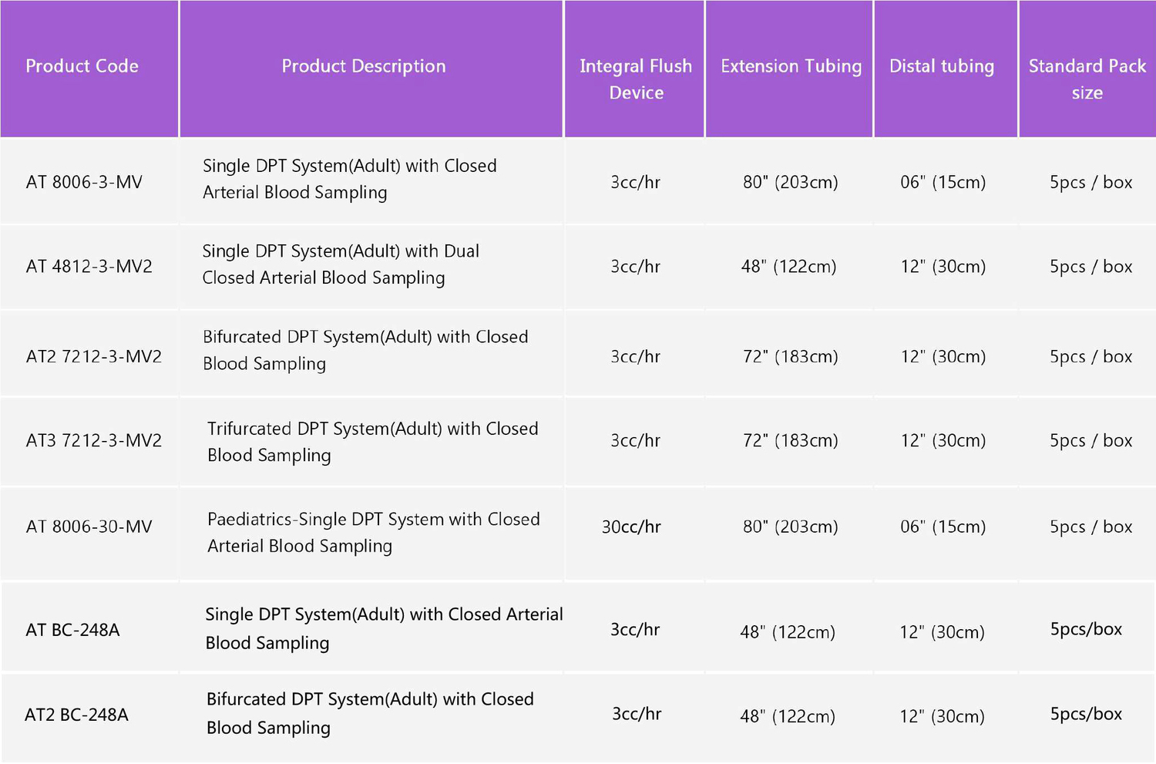Viewport: 1156px width, 764px height.
Task: Select pack size cell of AT2 BC-248A
Action: click(x=1087, y=715)
